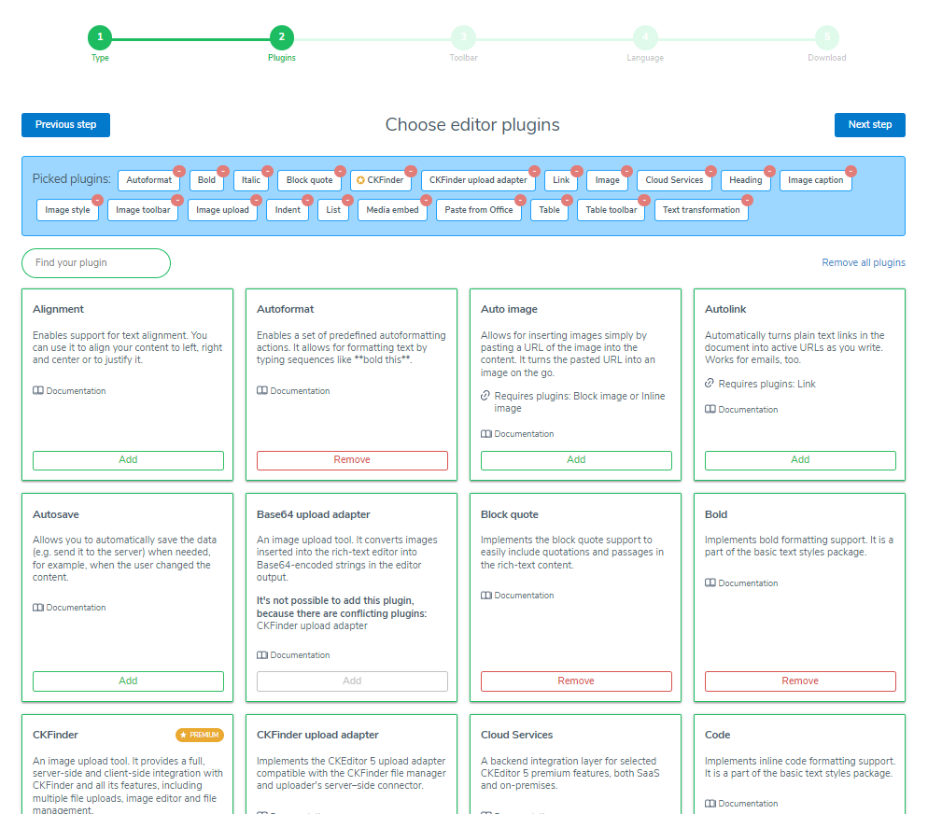Click disabled Add on Base64 upload adapter

coord(352,681)
